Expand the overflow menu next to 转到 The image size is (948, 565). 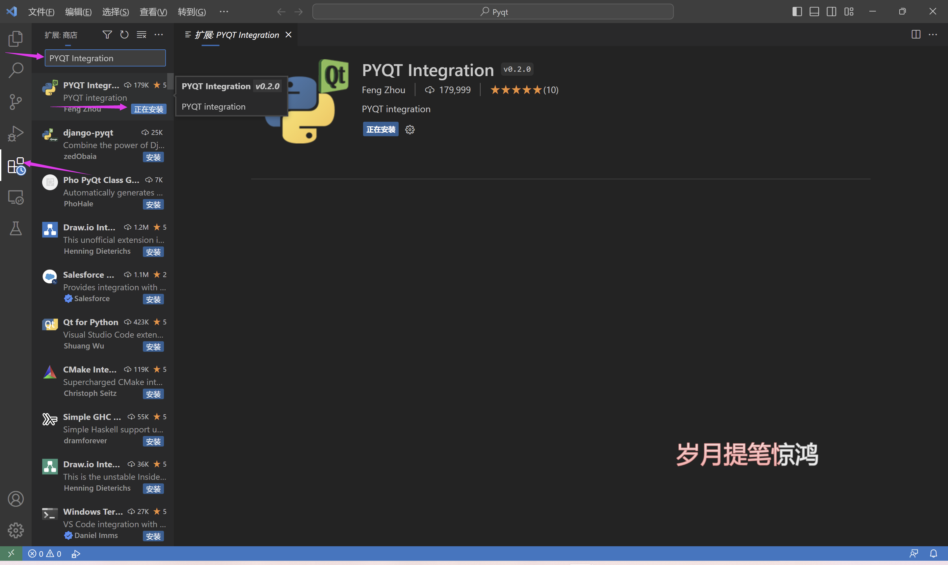pyautogui.click(x=224, y=12)
